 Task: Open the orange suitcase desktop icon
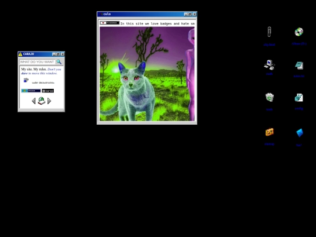click(x=269, y=132)
